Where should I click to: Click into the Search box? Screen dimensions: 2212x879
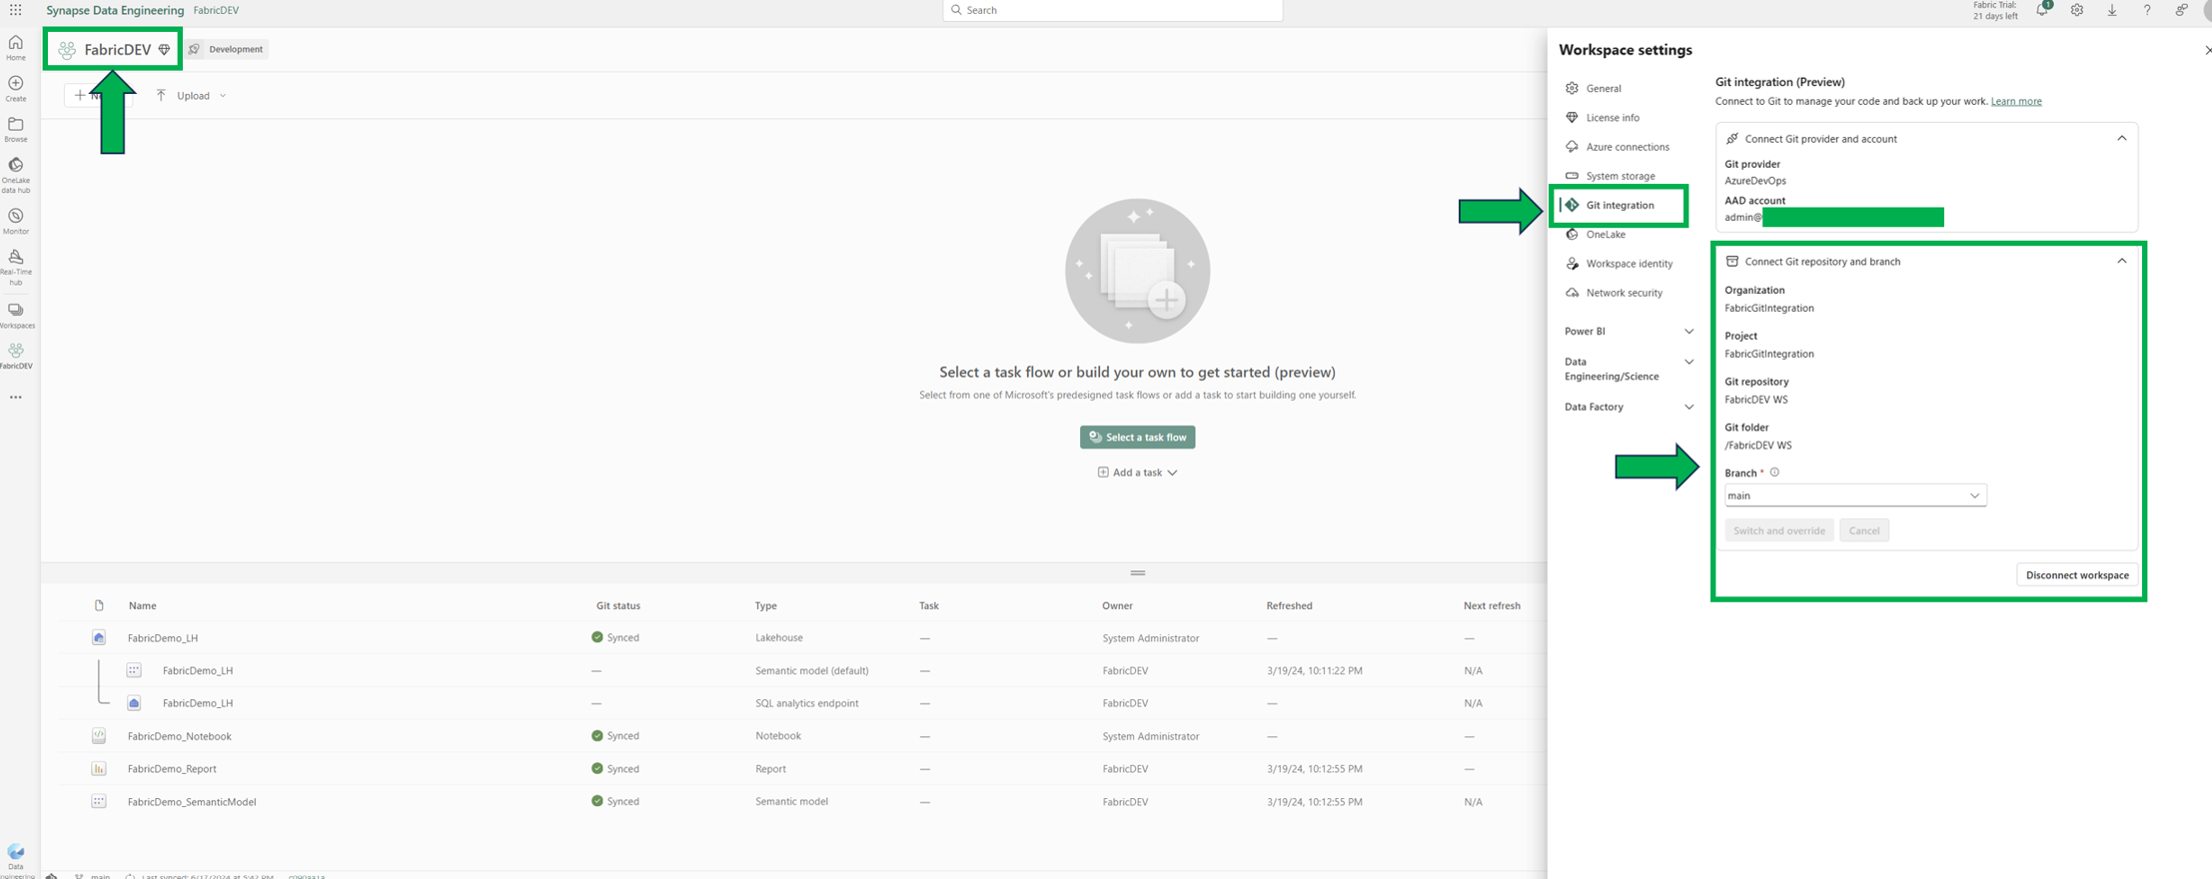(1112, 10)
